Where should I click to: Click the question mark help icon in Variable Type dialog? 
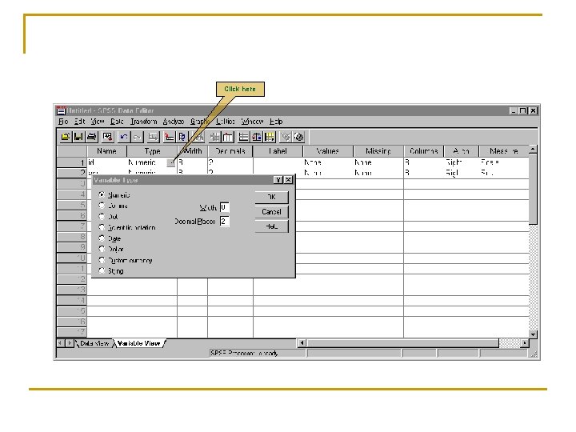pos(278,180)
